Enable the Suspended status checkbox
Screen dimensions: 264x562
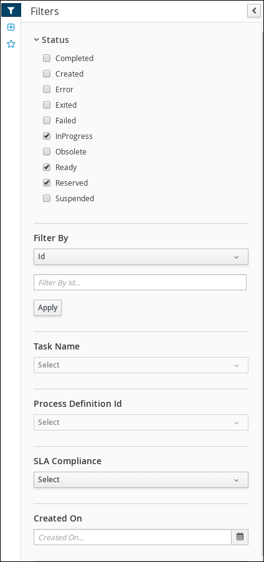[x=47, y=198]
